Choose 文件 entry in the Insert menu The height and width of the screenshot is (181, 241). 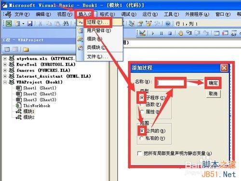pyautogui.click(x=100, y=56)
